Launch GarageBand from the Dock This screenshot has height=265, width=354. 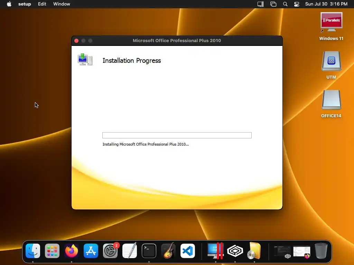coord(168,251)
